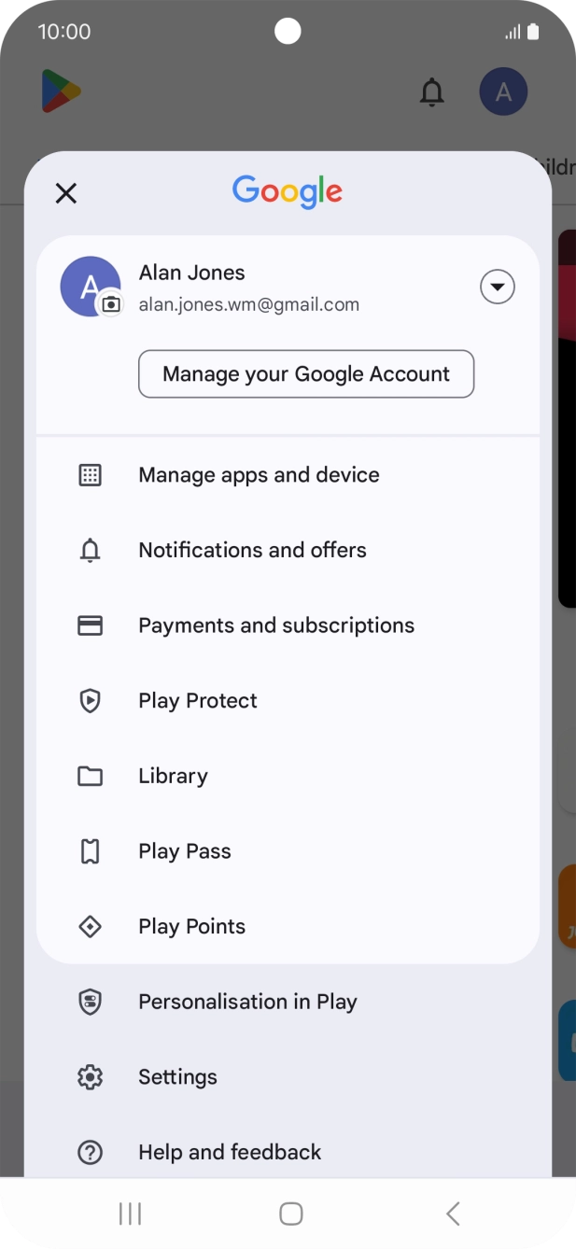
Task: Open the Play Pass menu entry
Action: pyautogui.click(x=185, y=851)
